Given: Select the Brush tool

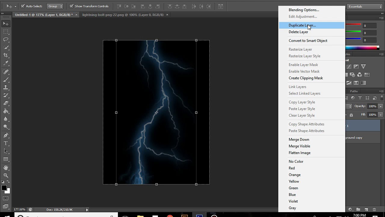Looking at the screenshot, I should click(x=6, y=80).
